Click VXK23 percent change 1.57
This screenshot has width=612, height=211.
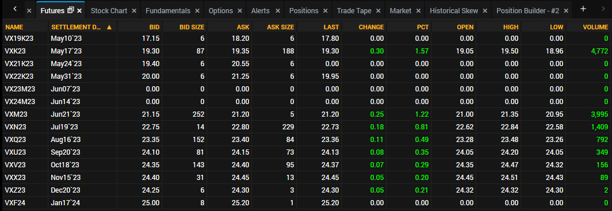click(x=422, y=51)
